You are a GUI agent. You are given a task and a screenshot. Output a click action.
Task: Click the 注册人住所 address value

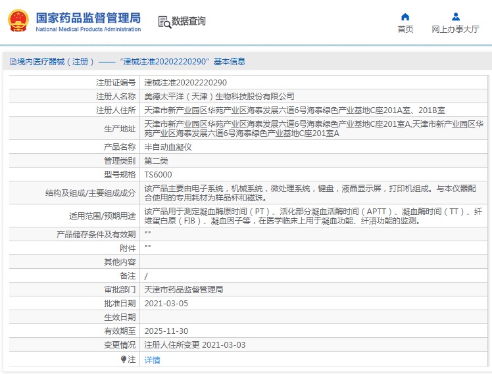click(x=295, y=110)
